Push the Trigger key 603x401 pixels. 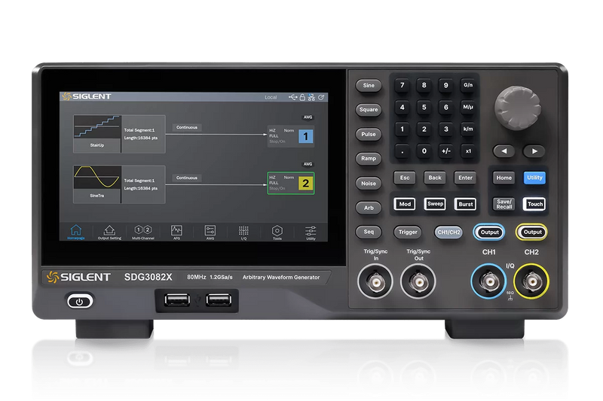point(408,232)
